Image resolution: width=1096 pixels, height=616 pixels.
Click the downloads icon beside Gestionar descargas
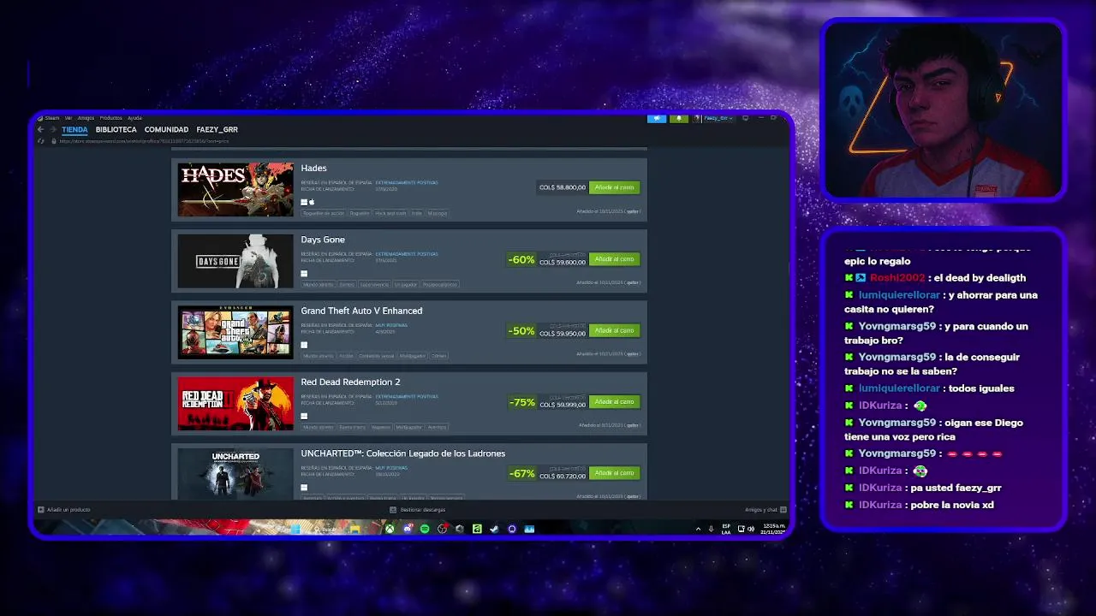coord(393,509)
